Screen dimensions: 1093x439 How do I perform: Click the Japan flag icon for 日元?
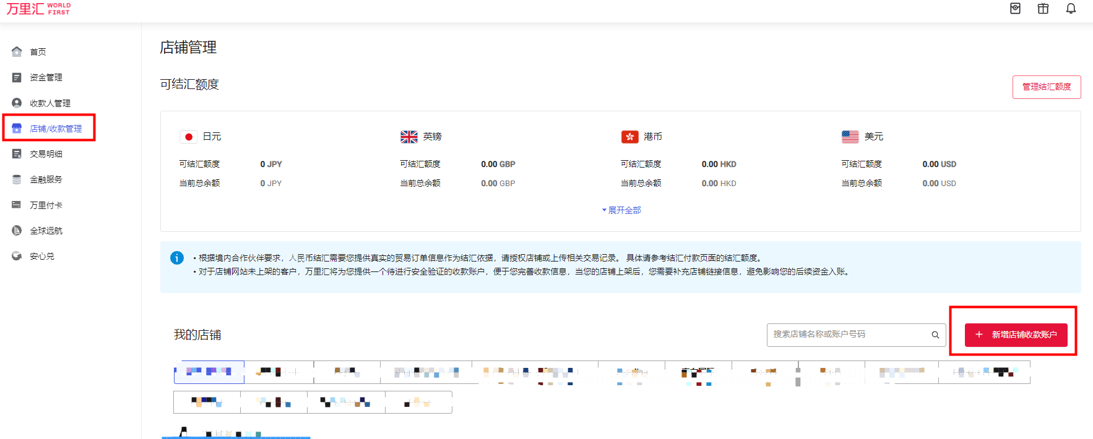point(189,137)
